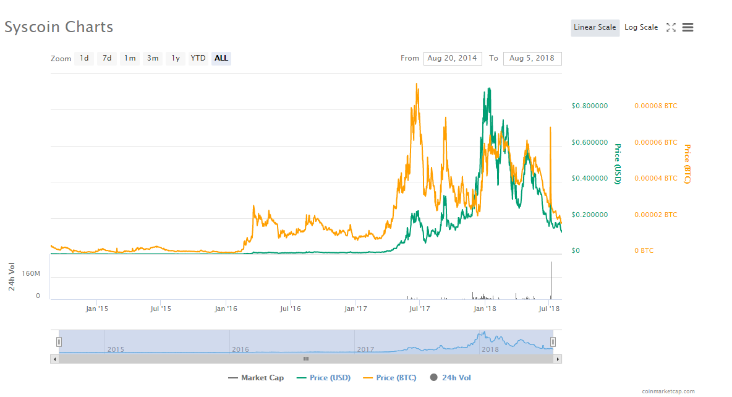Screen dimensions: 732x397
Task: Click the navigator scrollbar right arrow
Action: point(558,359)
